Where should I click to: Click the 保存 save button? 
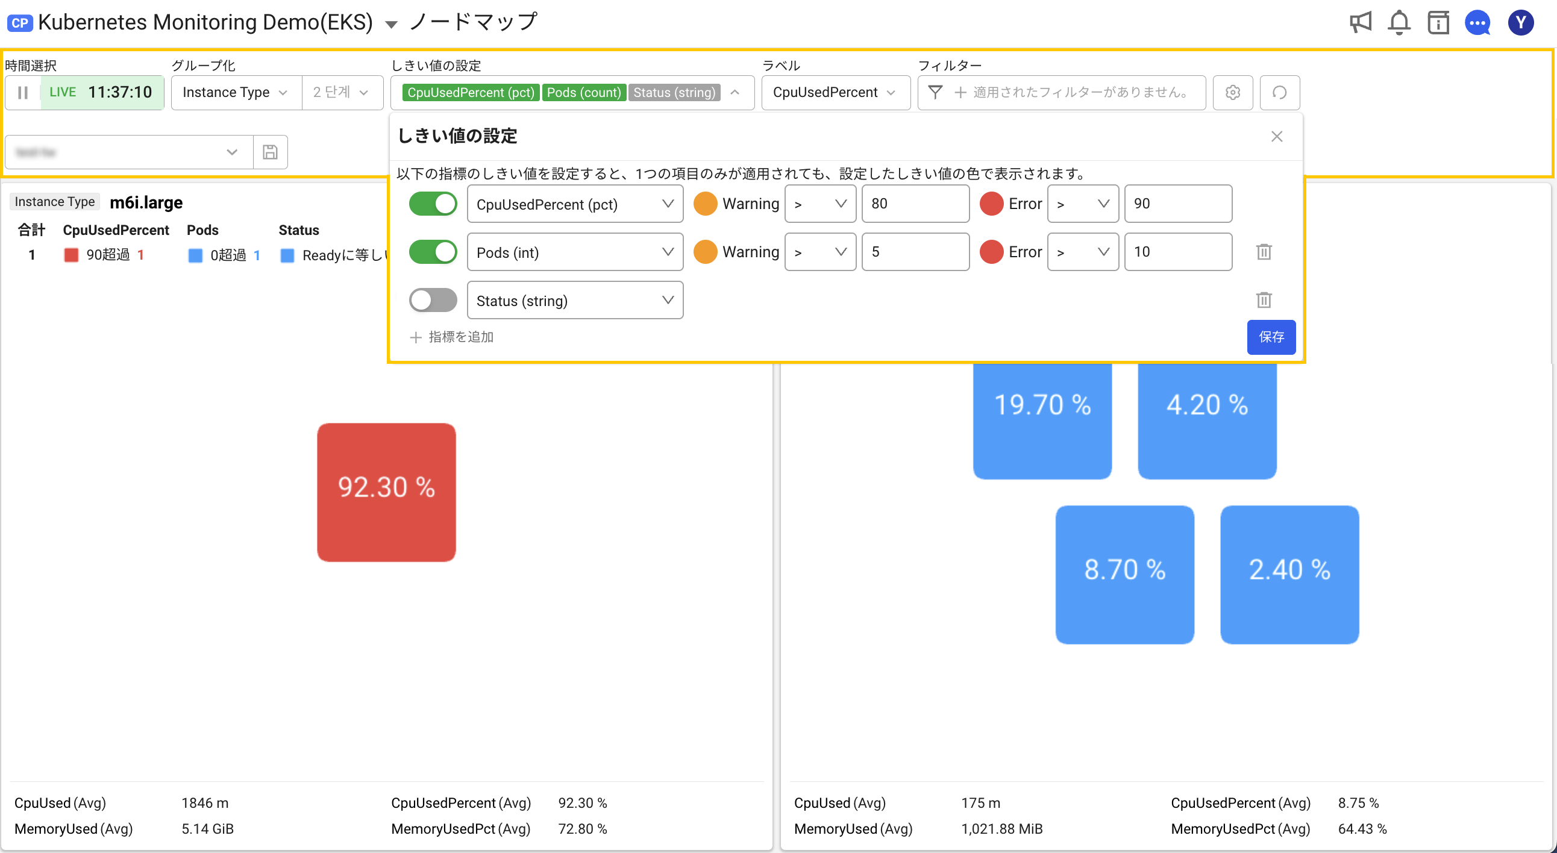click(1269, 336)
